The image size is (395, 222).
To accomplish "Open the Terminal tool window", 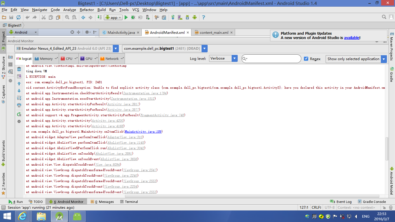I will [129, 202].
